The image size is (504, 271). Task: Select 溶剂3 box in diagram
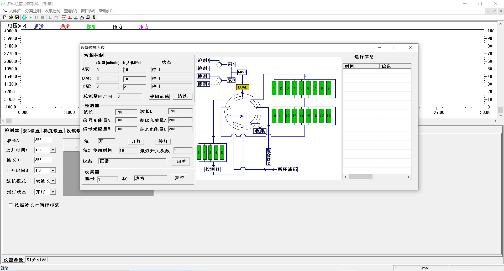click(x=203, y=76)
